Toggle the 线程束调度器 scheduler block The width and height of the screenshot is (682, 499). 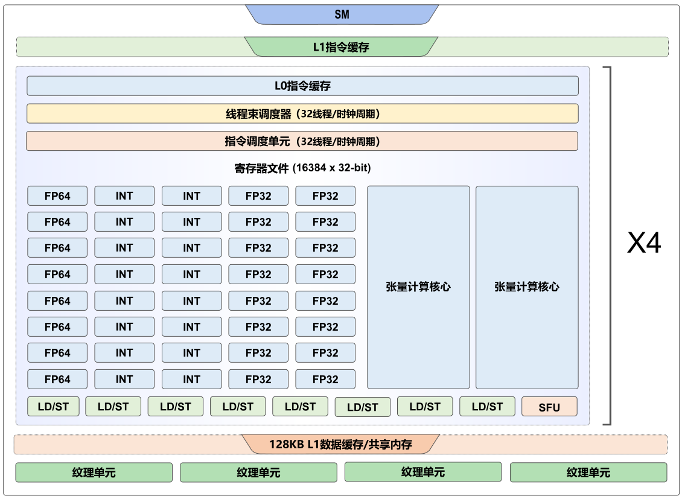[x=302, y=113]
